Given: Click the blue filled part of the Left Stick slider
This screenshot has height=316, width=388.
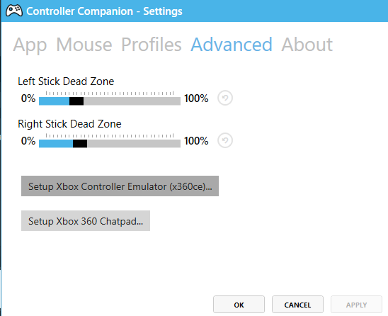Looking at the screenshot, I should point(55,101).
